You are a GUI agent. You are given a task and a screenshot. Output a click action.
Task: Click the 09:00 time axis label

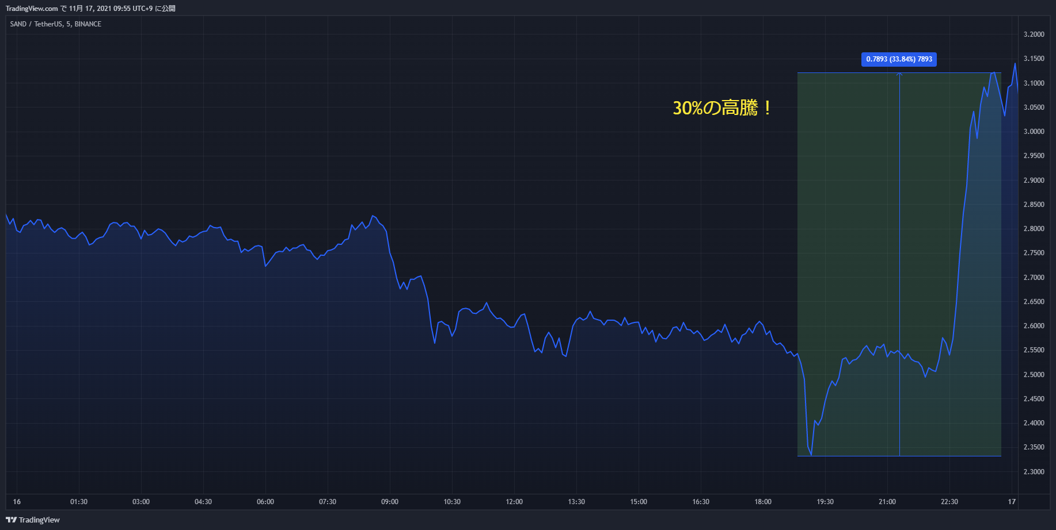(390, 502)
